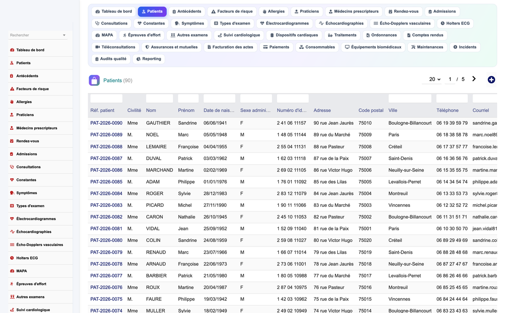Click the Praticiens sidebar icon

point(12,115)
